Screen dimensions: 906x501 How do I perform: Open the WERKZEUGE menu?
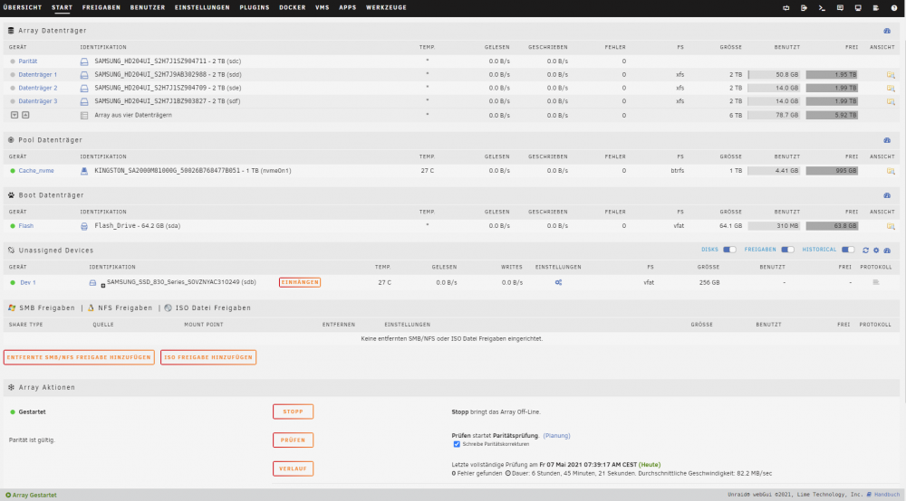[386, 7]
